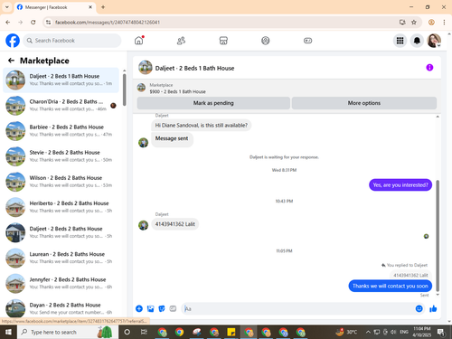Go back in browser history
The height and width of the screenshot is (339, 452).
pyautogui.click(x=8, y=22)
